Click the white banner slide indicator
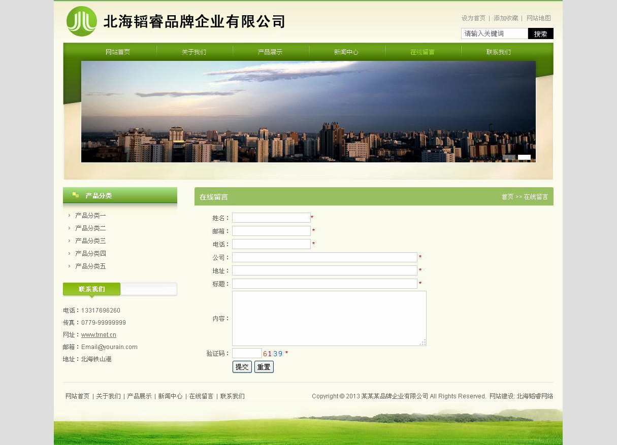Image resolution: width=617 pixels, height=445 pixels. [x=524, y=157]
